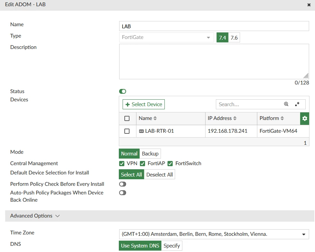Image resolution: width=315 pixels, height=252 pixels.
Task: Set Mode to Normal
Action: [x=129, y=154]
